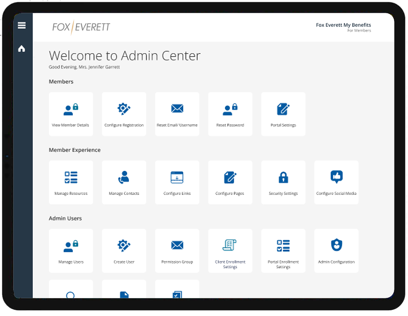The height and width of the screenshot is (316, 408).
Task: Click the Reset Password label
Action: tap(230, 125)
